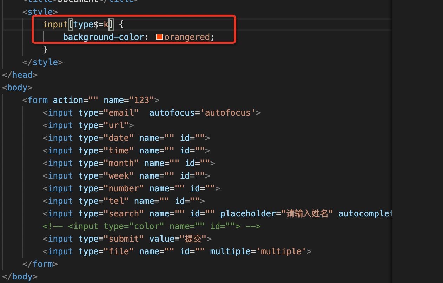Viewport: 443px width, 283px height.
Task: Click the 'background-color' property name
Action: point(104,37)
